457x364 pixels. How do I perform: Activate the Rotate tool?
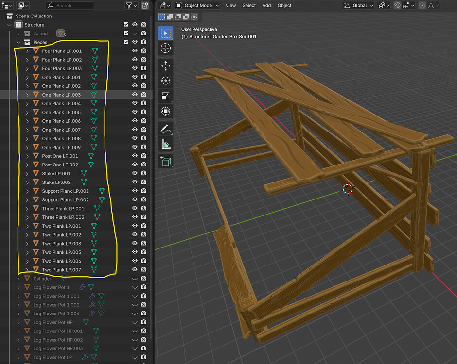click(x=166, y=81)
